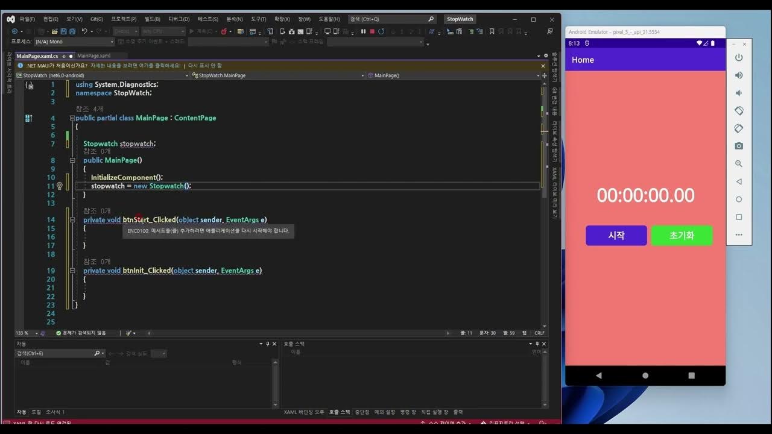Open the 중단점 tab
The image size is (772, 434).
(x=362, y=412)
